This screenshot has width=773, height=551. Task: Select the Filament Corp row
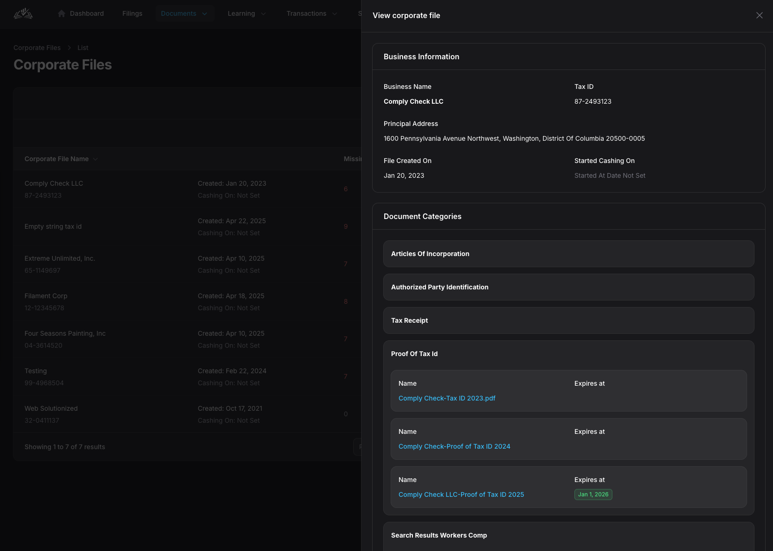click(x=187, y=301)
